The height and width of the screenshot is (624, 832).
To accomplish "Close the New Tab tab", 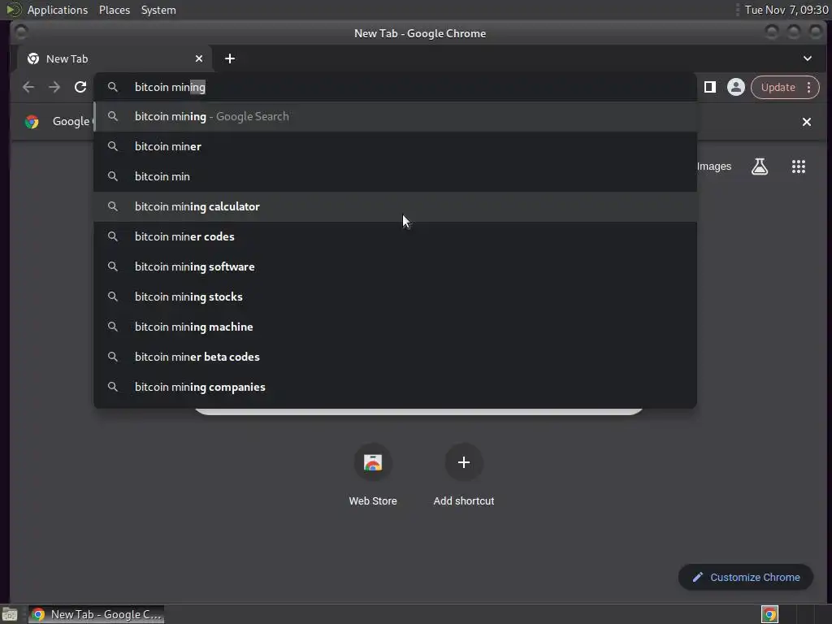I will click(x=199, y=58).
